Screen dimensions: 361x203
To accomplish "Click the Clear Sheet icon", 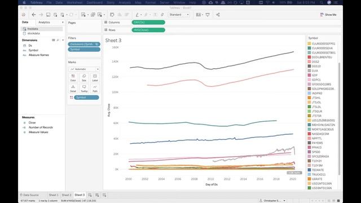I will (x=100, y=15).
